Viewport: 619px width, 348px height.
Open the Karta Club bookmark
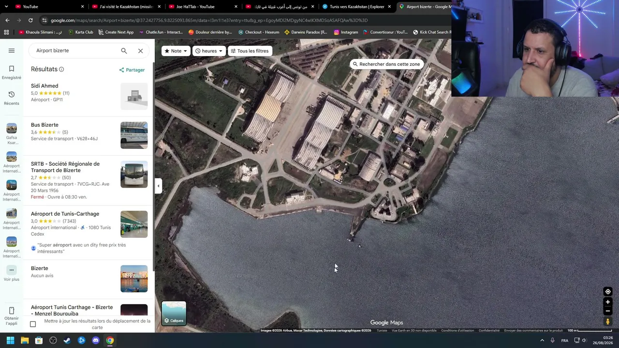[81, 32]
